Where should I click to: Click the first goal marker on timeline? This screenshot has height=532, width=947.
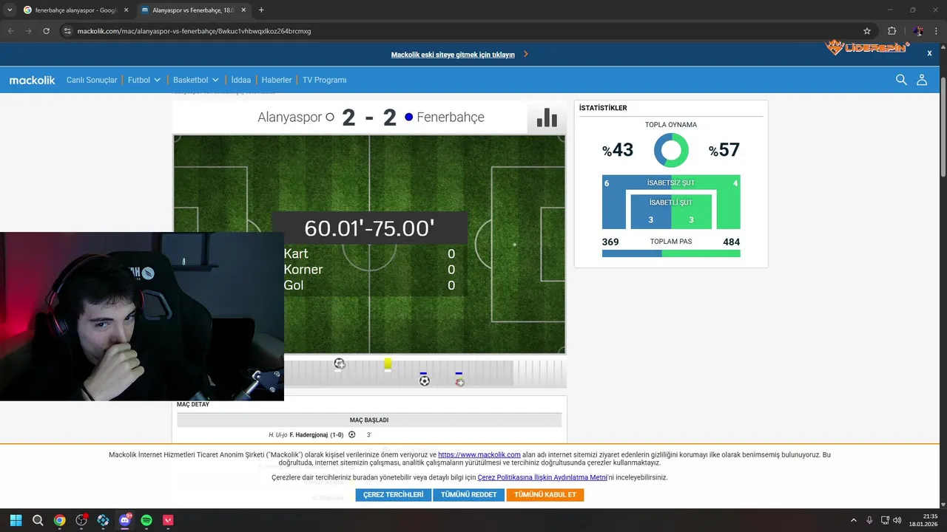pos(339,364)
